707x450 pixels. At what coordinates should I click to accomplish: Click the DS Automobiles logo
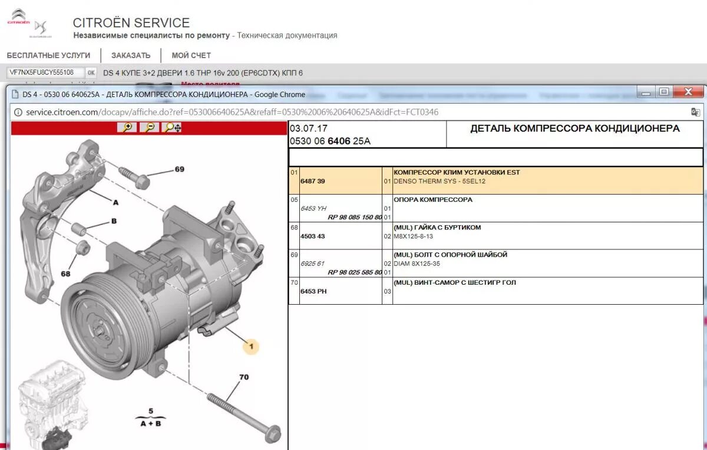[41, 29]
